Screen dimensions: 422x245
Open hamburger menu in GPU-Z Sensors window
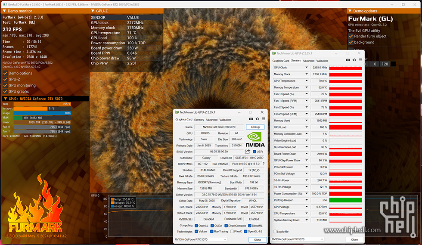point(360,60)
